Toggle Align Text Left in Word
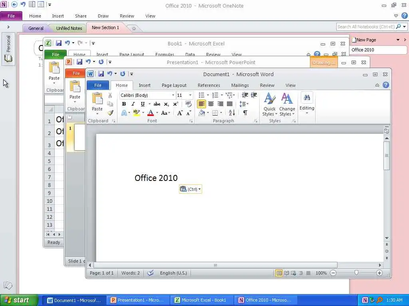The height and width of the screenshot is (306, 409). coord(201,104)
